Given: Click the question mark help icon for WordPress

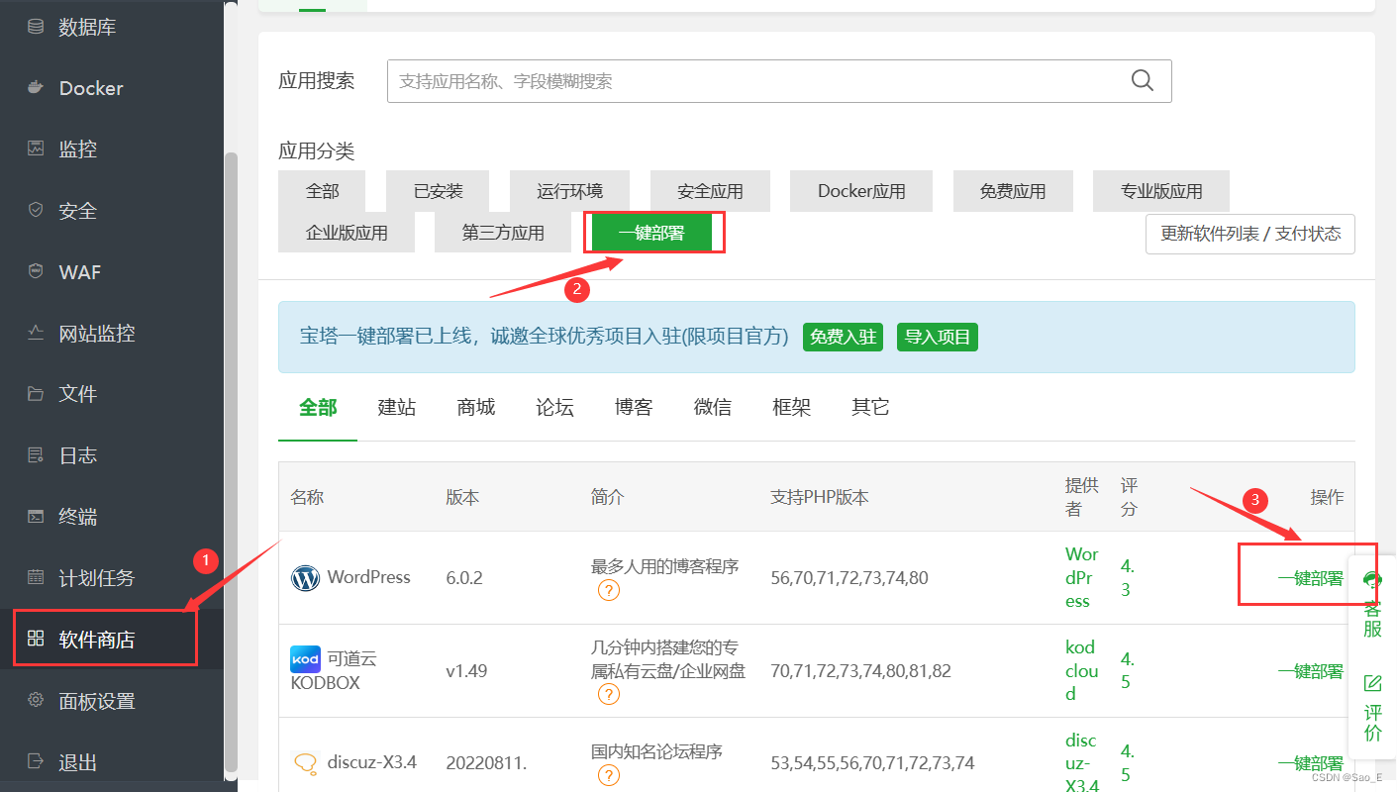Looking at the screenshot, I should 608,591.
